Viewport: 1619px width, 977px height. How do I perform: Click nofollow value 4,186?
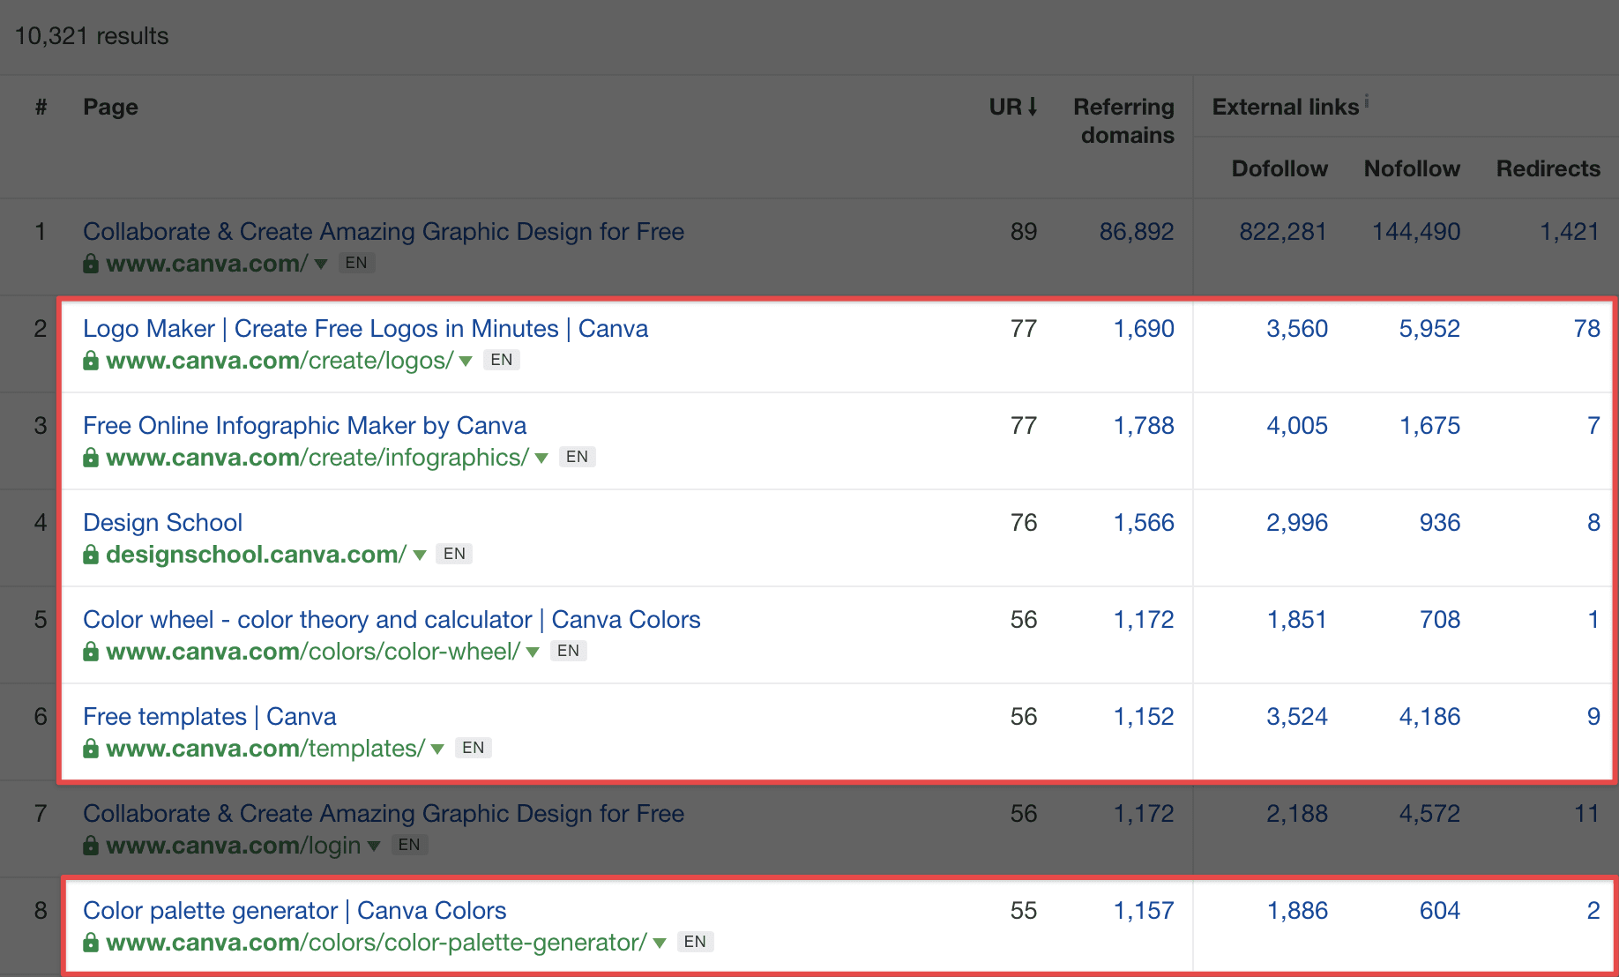pyautogui.click(x=1429, y=717)
